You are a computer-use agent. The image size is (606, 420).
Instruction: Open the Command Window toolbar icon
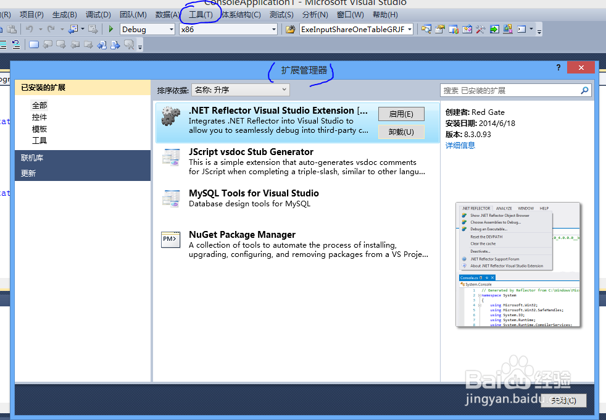521,29
